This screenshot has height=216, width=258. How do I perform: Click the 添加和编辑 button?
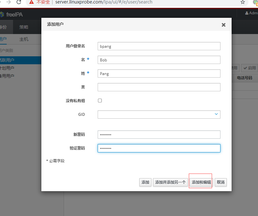(x=201, y=182)
